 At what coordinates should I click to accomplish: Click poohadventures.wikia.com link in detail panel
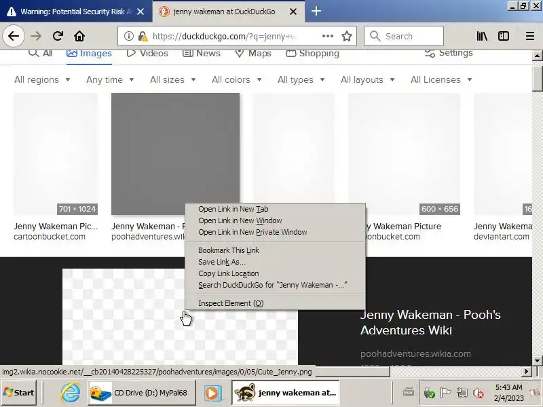click(415, 353)
